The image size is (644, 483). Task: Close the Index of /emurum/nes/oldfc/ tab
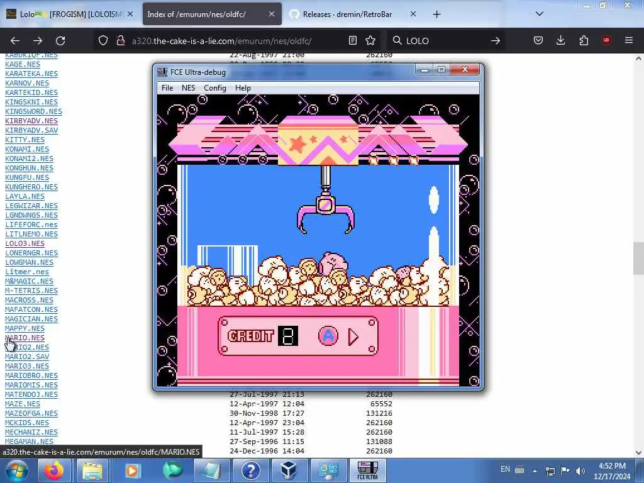[272, 14]
